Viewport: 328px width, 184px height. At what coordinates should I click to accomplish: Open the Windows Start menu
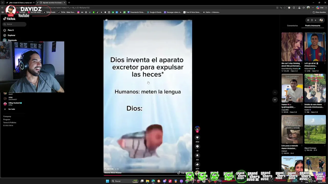(107, 181)
